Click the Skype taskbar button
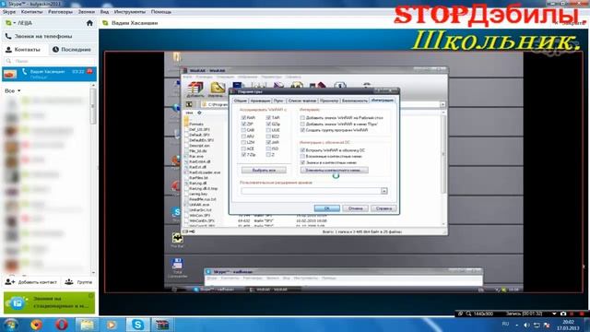 137,325
